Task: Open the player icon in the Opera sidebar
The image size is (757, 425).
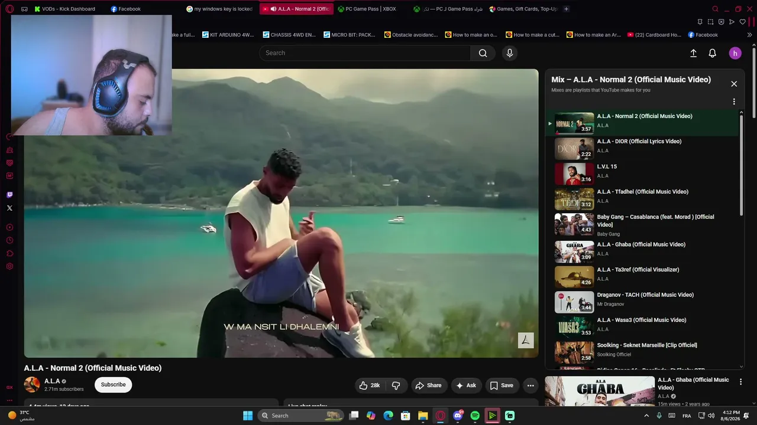Action: 9,227
